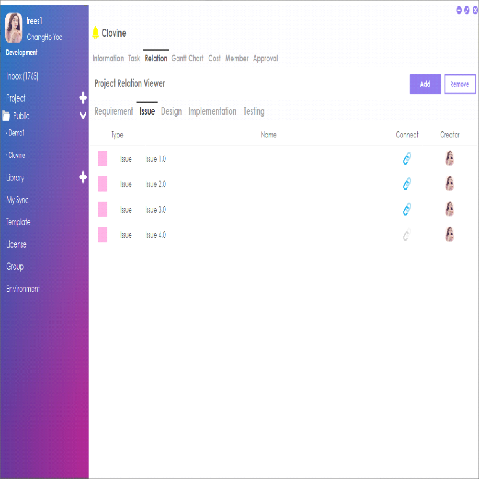Open the Gantt Chart tab
Image resolution: width=479 pixels, height=479 pixels.
click(187, 58)
